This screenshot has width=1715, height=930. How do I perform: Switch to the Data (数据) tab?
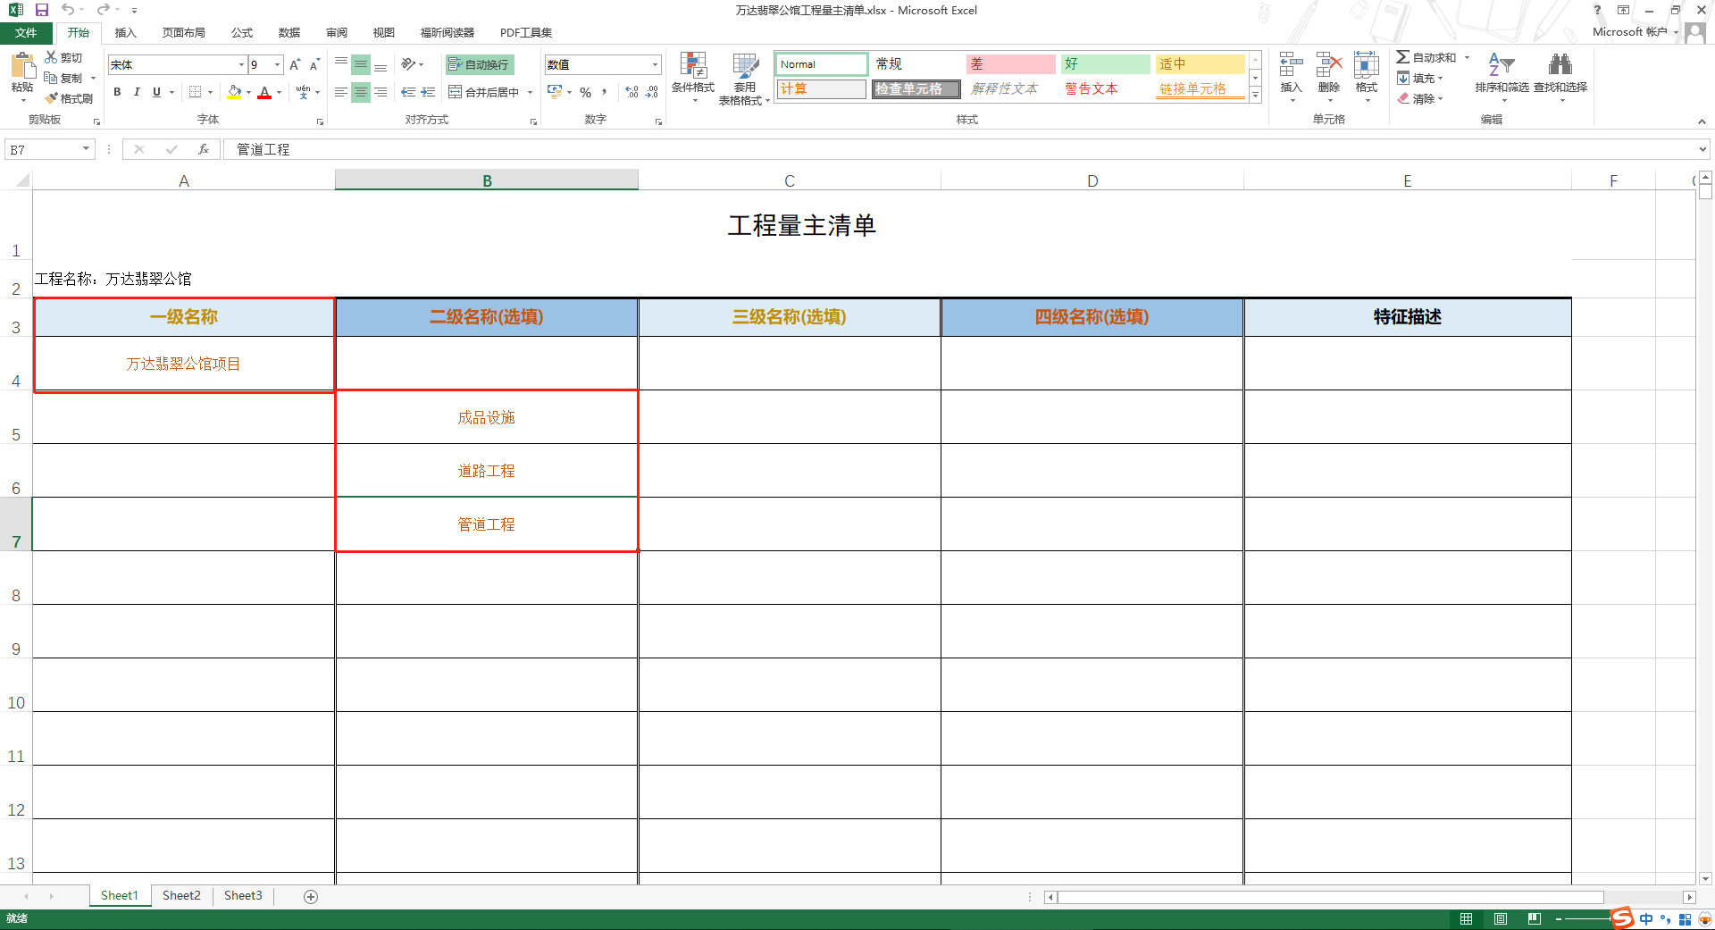[x=289, y=33]
